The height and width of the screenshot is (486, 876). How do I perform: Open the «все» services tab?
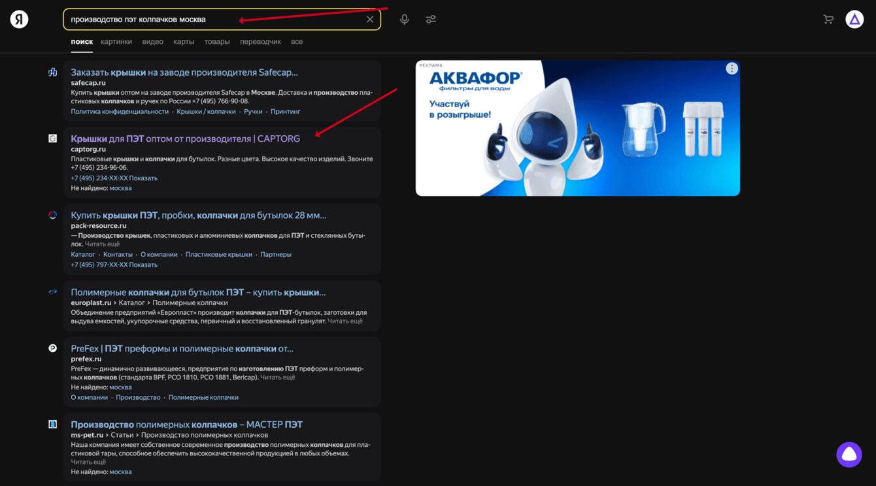coord(297,42)
